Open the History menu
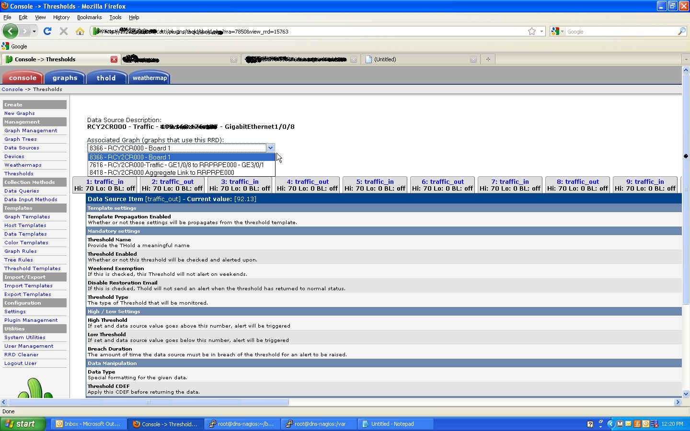This screenshot has height=431, width=690. [x=61, y=17]
